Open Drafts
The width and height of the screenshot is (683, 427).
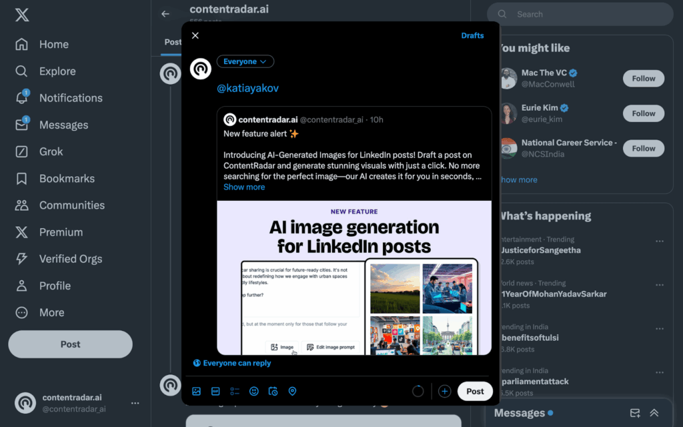[472, 35]
